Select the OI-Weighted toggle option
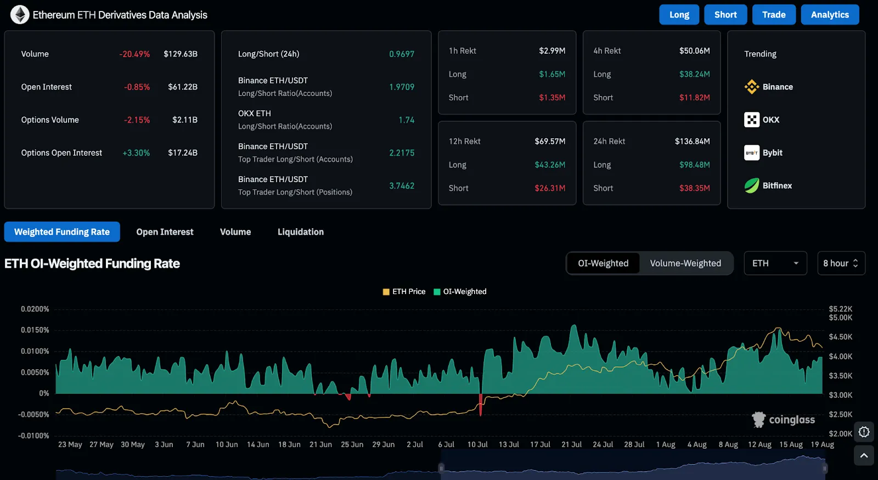Screen dimensions: 878x480 (603, 263)
